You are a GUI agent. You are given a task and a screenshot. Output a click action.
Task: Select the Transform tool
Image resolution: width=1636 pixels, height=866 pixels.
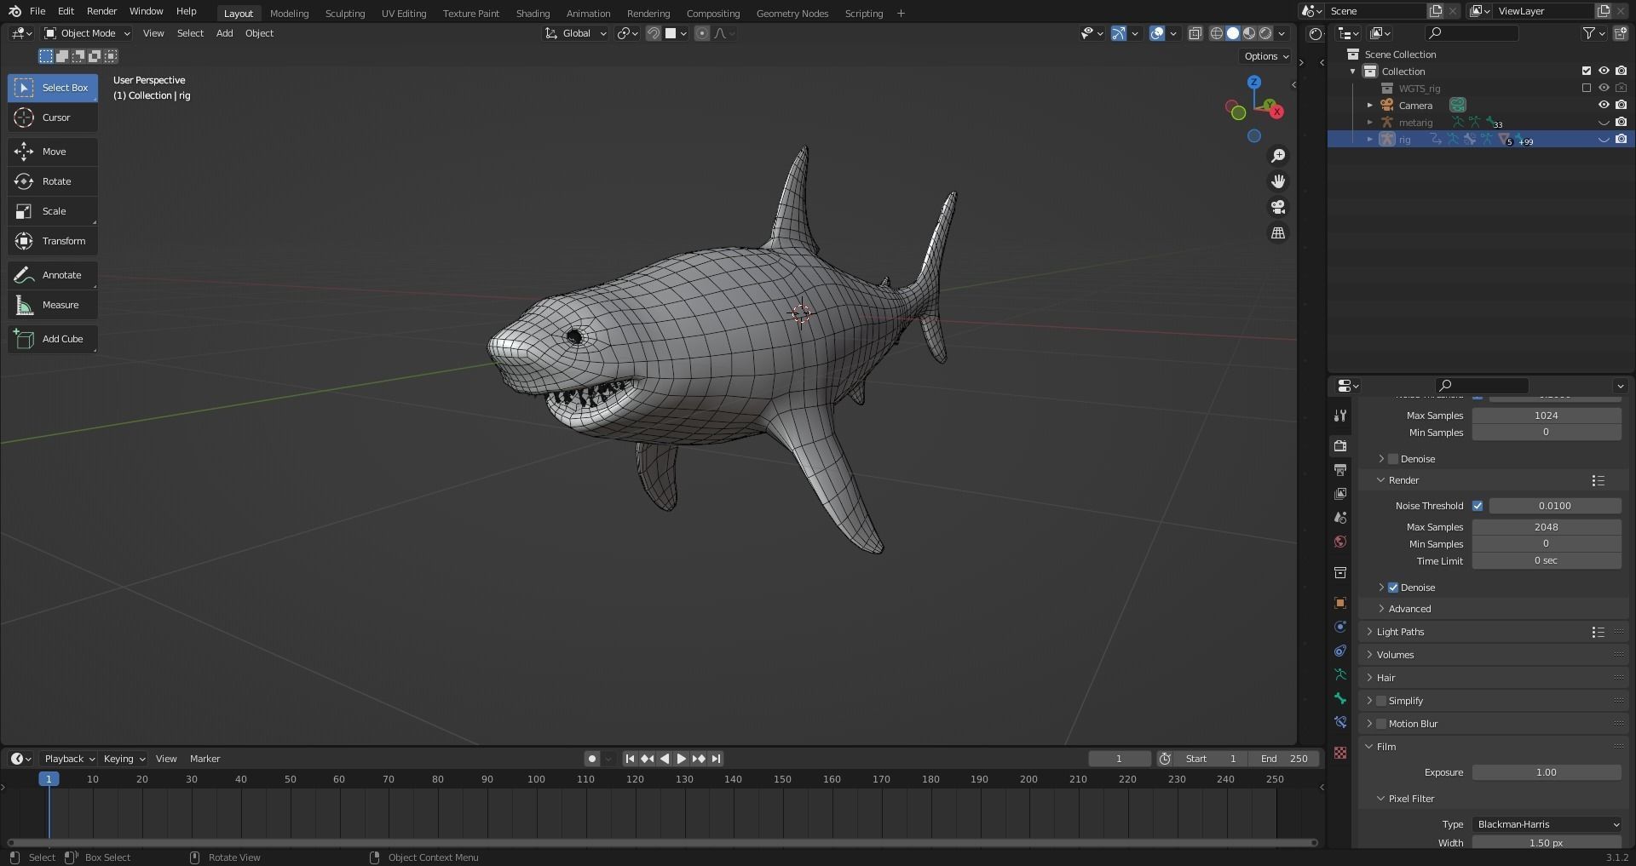click(53, 241)
